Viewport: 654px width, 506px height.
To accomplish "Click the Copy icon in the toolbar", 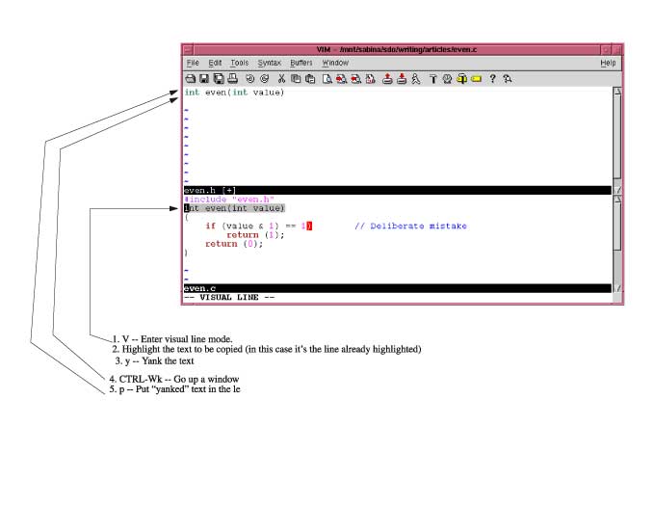I will [296, 78].
